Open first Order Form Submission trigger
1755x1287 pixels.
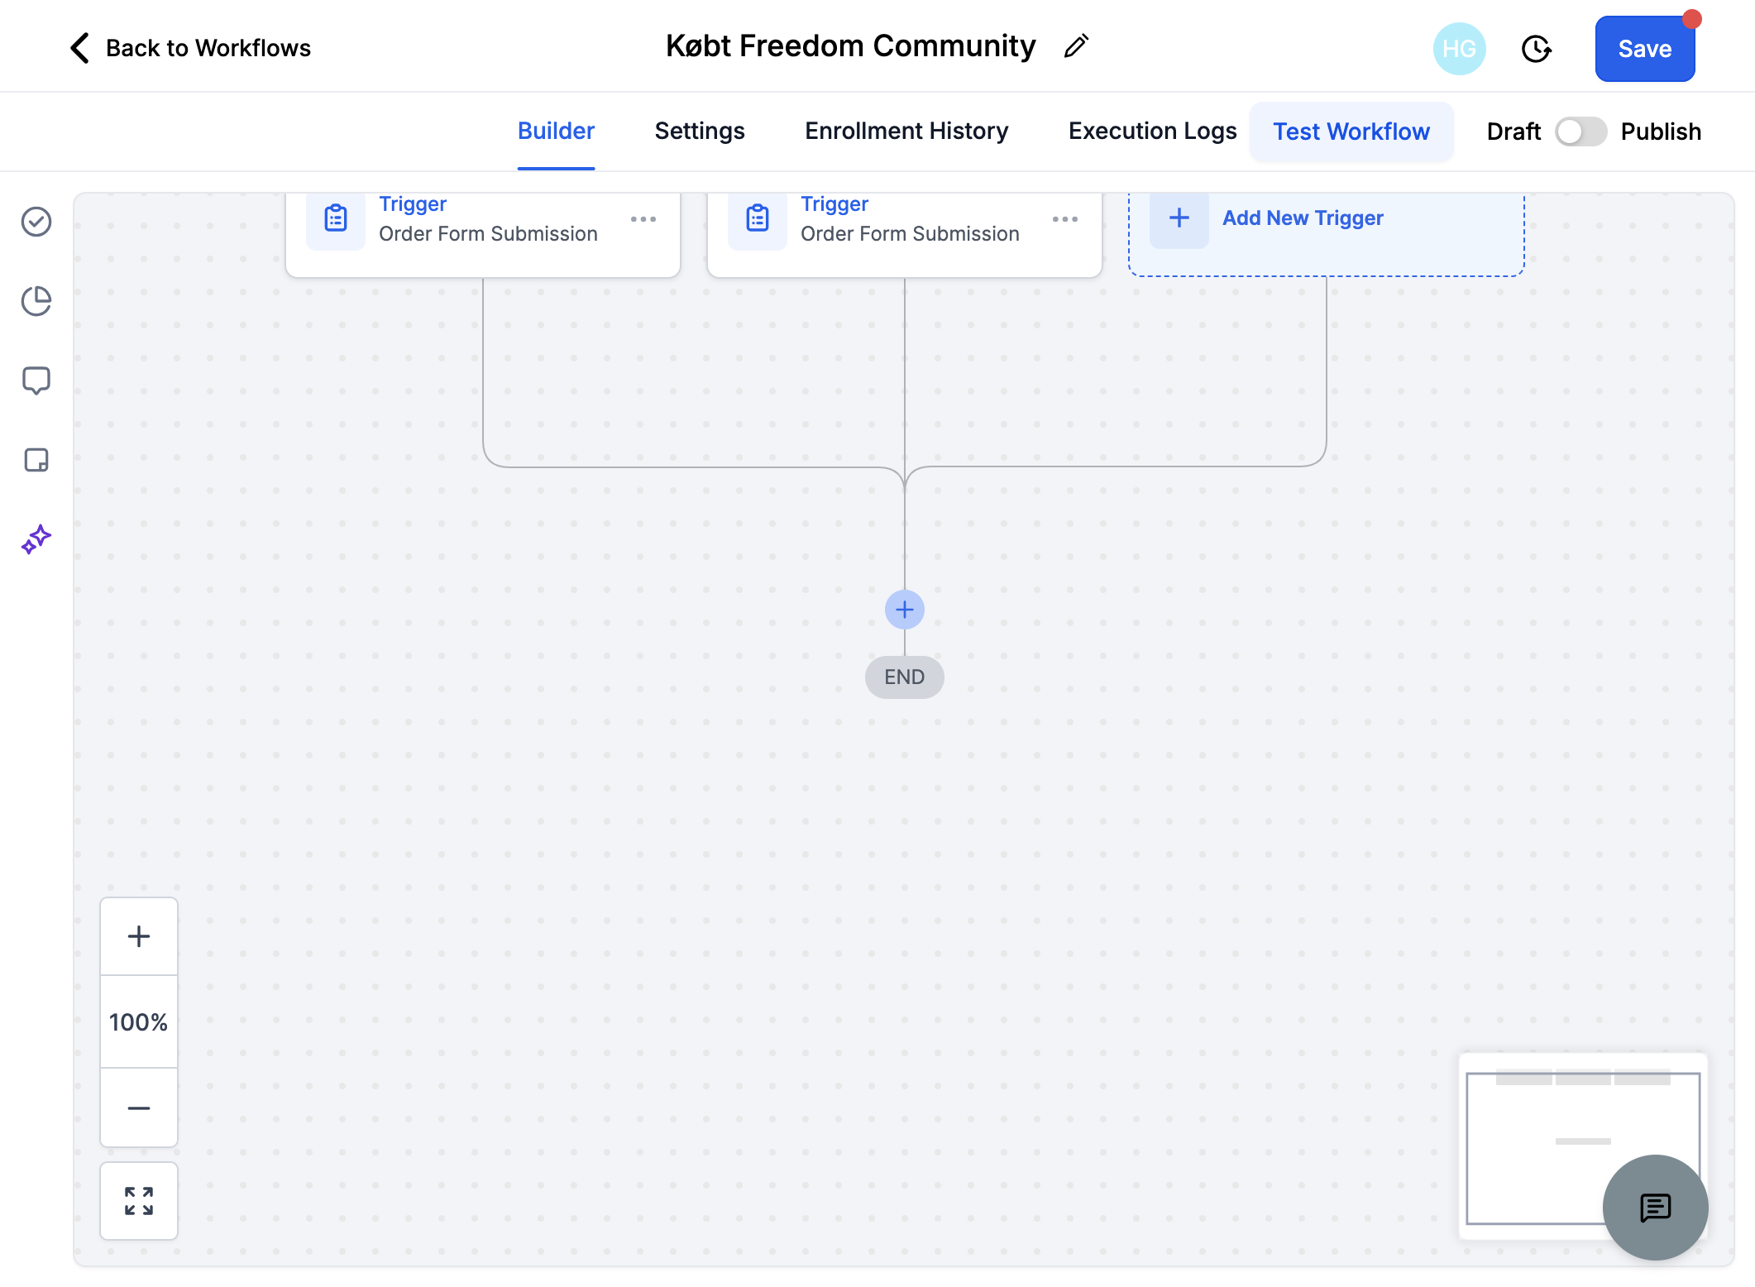(x=483, y=234)
